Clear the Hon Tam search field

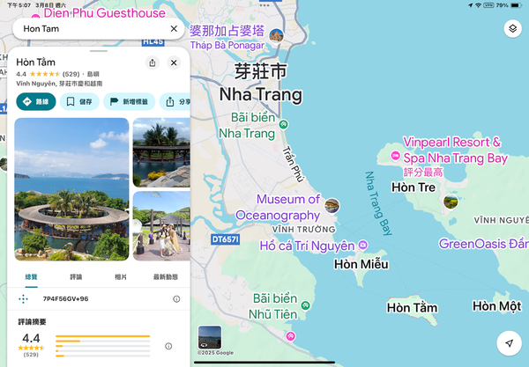174,29
